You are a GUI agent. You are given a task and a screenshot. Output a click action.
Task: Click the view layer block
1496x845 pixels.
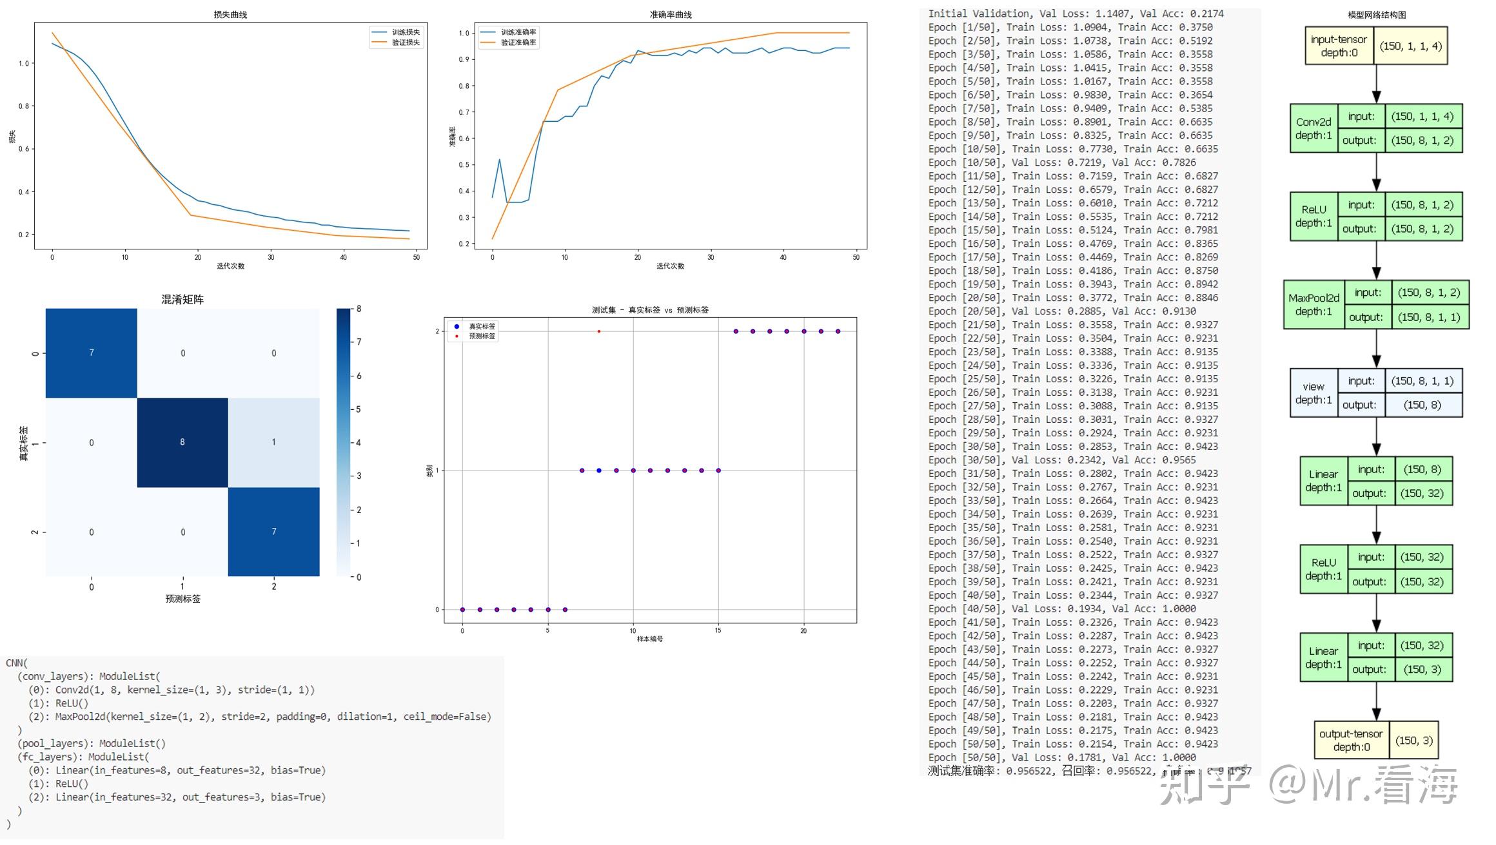coord(1313,393)
